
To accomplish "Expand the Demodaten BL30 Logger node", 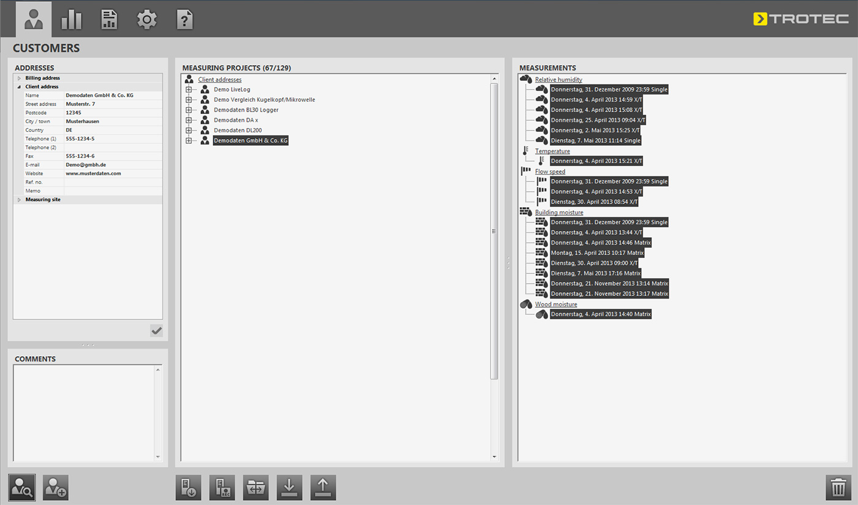I will (189, 110).
